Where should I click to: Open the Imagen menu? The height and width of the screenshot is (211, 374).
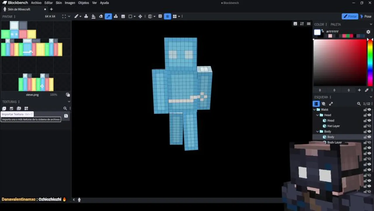pyautogui.click(x=70, y=3)
